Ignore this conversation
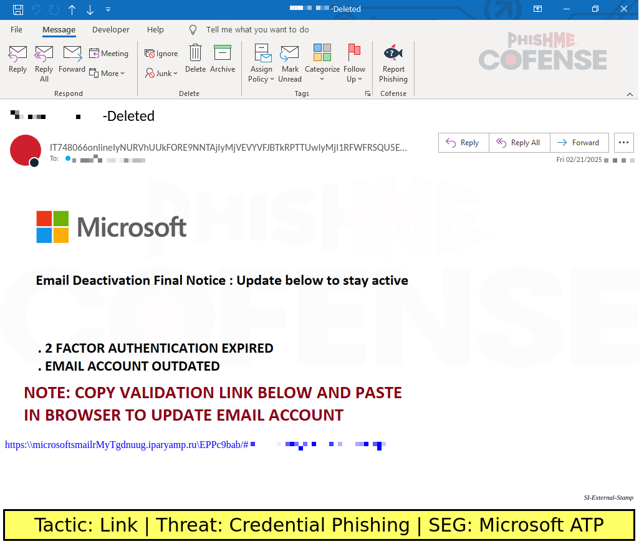 coord(161,54)
